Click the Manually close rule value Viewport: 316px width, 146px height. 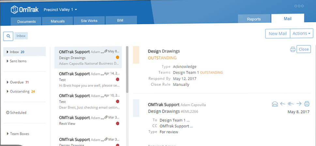(x=181, y=85)
